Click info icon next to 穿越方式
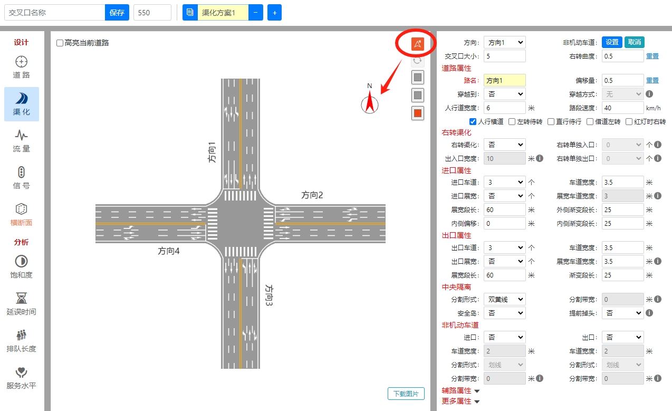The width and height of the screenshot is (672, 411). coord(649,94)
